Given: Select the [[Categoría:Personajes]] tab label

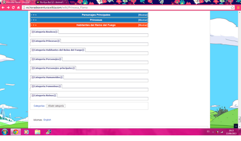Looking at the screenshot, I should (x=46, y=59).
